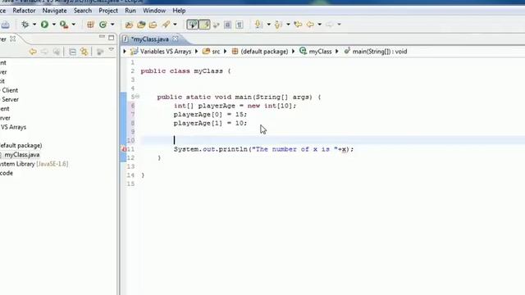
Task: Click the Previous Annotation icon
Action: (x=278, y=25)
